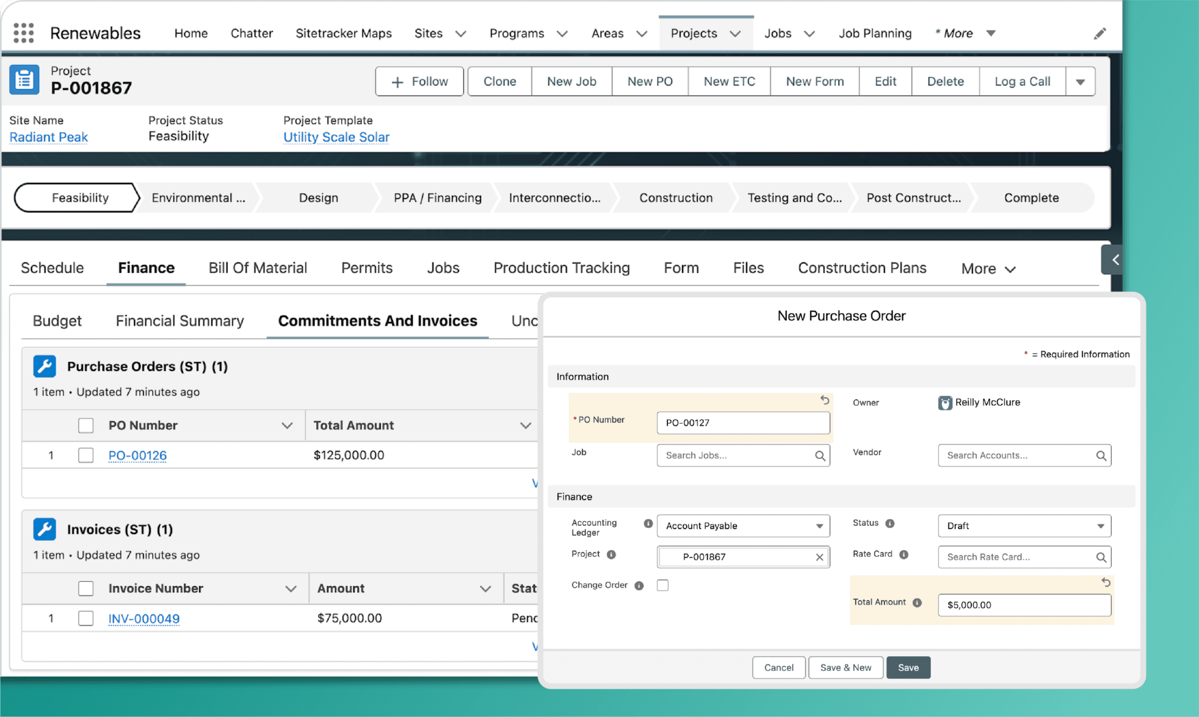Expand more actions next to Log a Call
The width and height of the screenshot is (1199, 717).
tap(1080, 81)
